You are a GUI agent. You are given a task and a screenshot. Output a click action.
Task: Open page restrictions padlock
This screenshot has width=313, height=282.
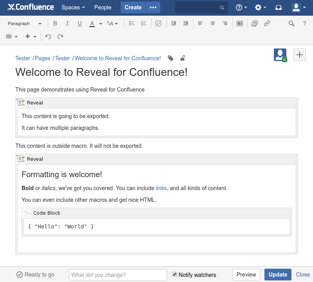pyautogui.click(x=183, y=58)
